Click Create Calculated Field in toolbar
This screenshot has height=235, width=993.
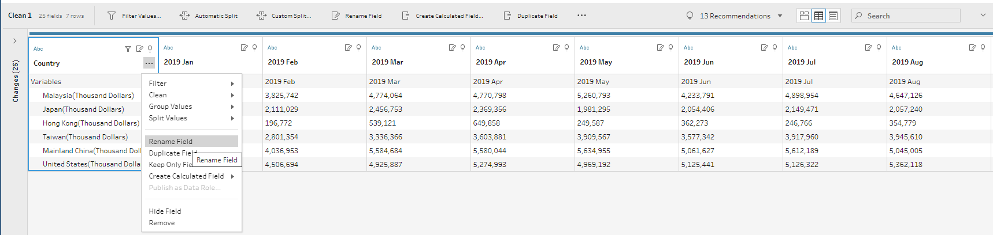pos(443,16)
